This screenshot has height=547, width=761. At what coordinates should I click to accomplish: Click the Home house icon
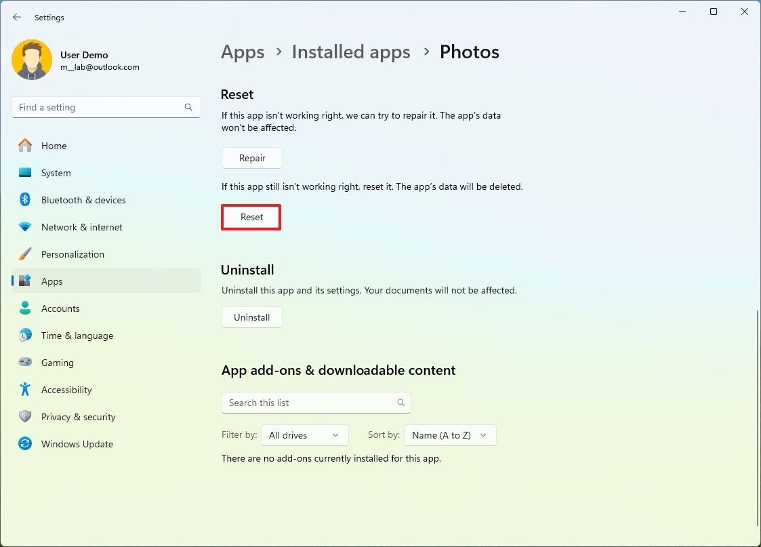tap(25, 145)
